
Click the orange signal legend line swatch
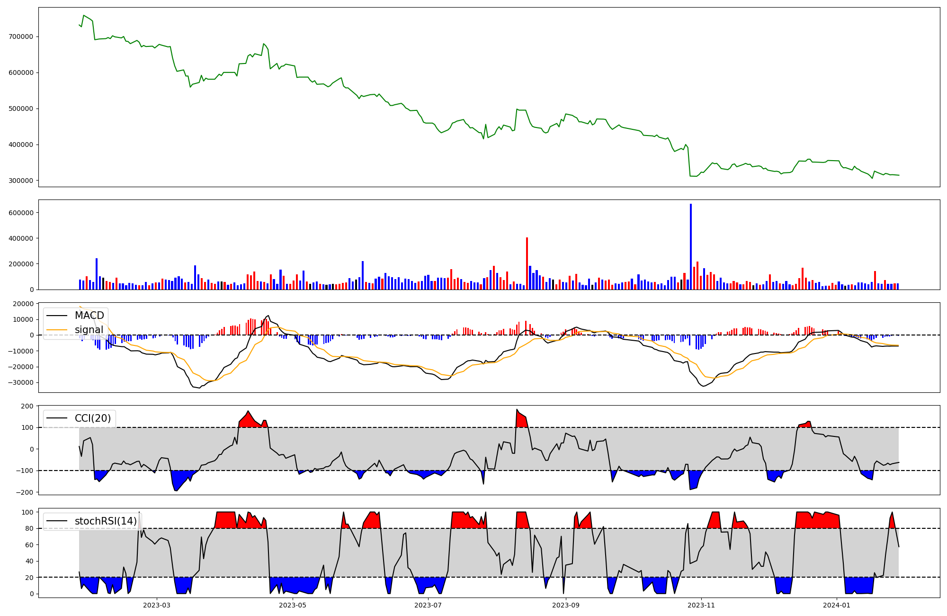(58, 330)
